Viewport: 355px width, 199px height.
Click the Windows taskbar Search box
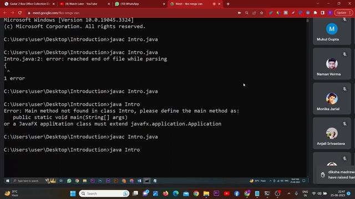coord(104,193)
